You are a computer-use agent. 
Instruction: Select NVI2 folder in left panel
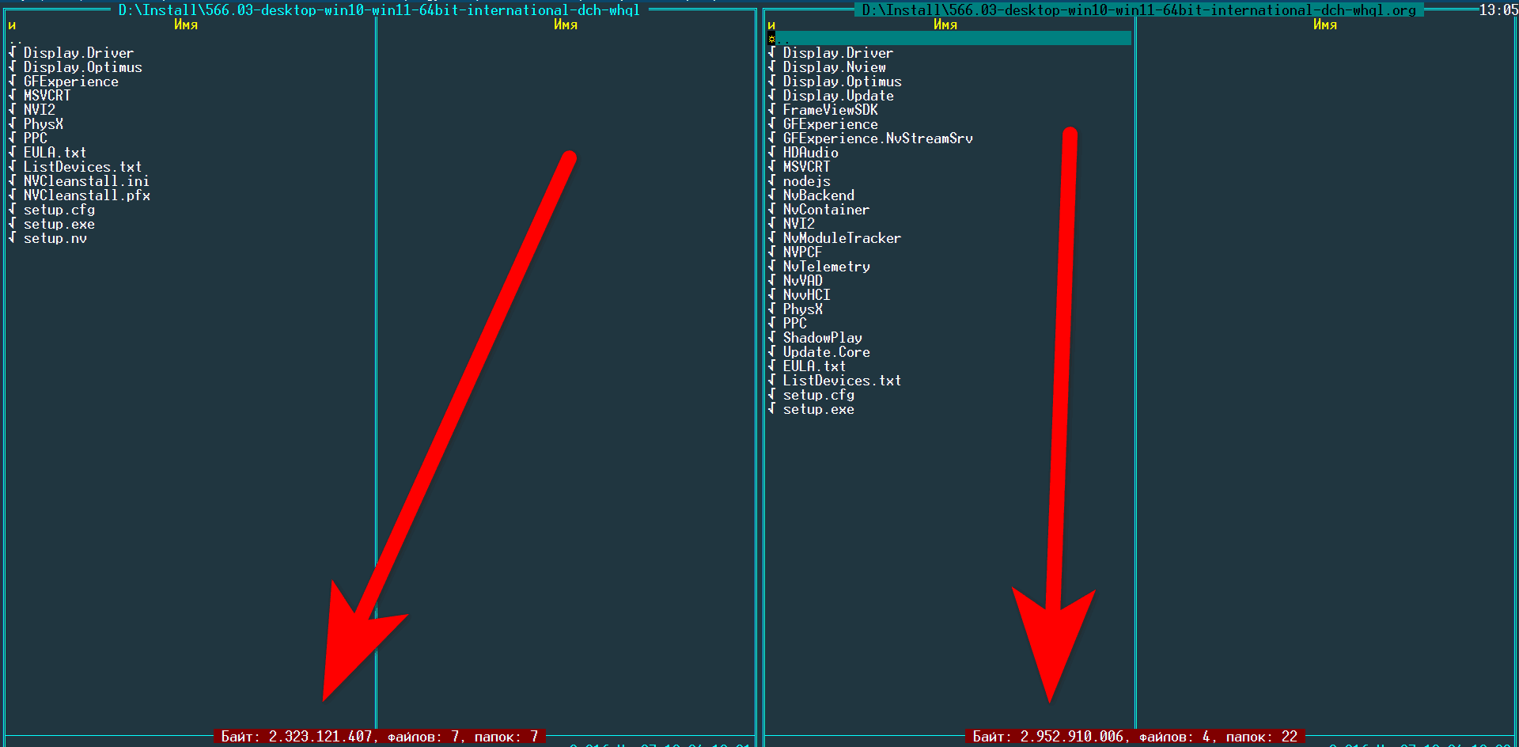39,110
